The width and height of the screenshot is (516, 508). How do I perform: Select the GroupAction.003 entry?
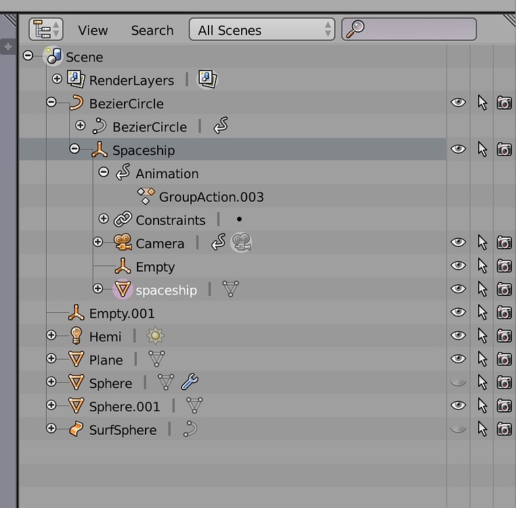(211, 197)
